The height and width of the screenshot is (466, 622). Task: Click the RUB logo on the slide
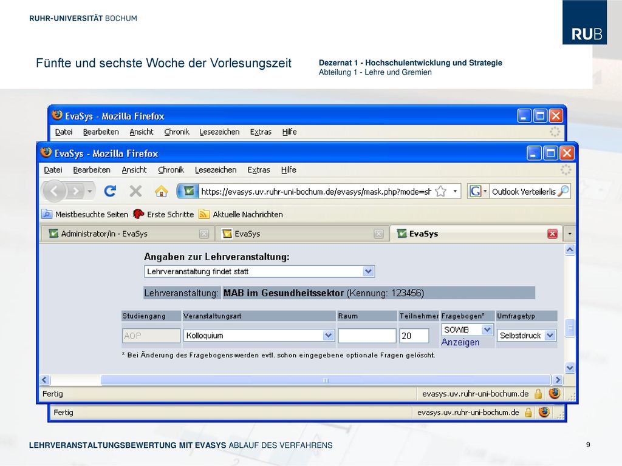585,22
